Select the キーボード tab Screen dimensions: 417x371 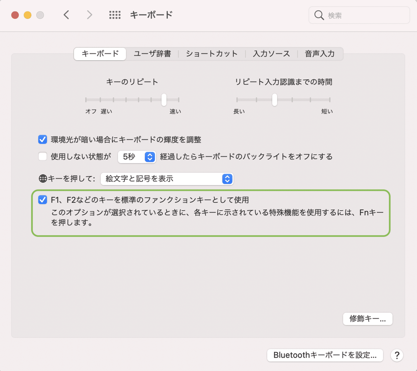(100, 54)
